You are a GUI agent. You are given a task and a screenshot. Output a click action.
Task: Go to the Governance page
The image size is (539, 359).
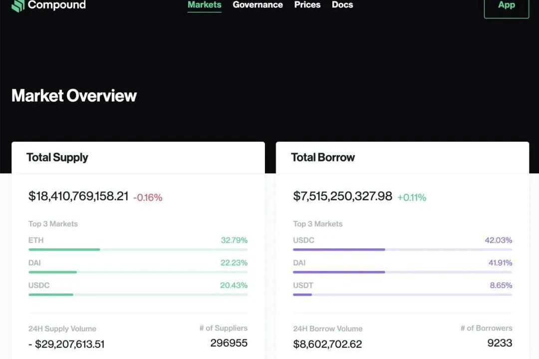[x=258, y=5]
